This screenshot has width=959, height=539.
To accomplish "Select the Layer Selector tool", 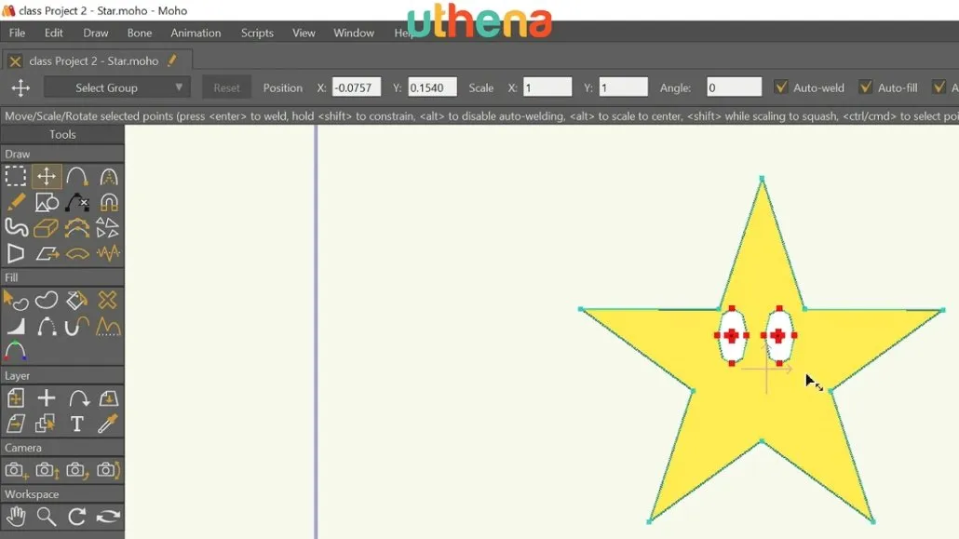I will click(47, 424).
